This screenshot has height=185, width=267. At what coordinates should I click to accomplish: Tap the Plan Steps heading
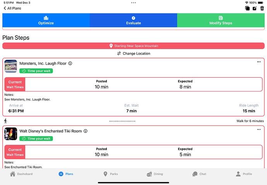(16, 37)
